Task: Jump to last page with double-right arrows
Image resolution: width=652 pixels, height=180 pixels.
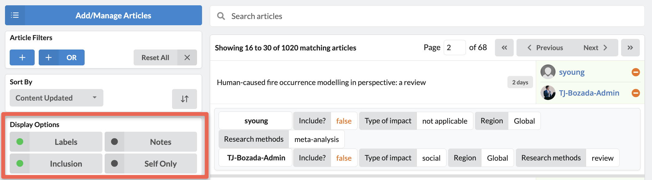Action: pyautogui.click(x=630, y=48)
